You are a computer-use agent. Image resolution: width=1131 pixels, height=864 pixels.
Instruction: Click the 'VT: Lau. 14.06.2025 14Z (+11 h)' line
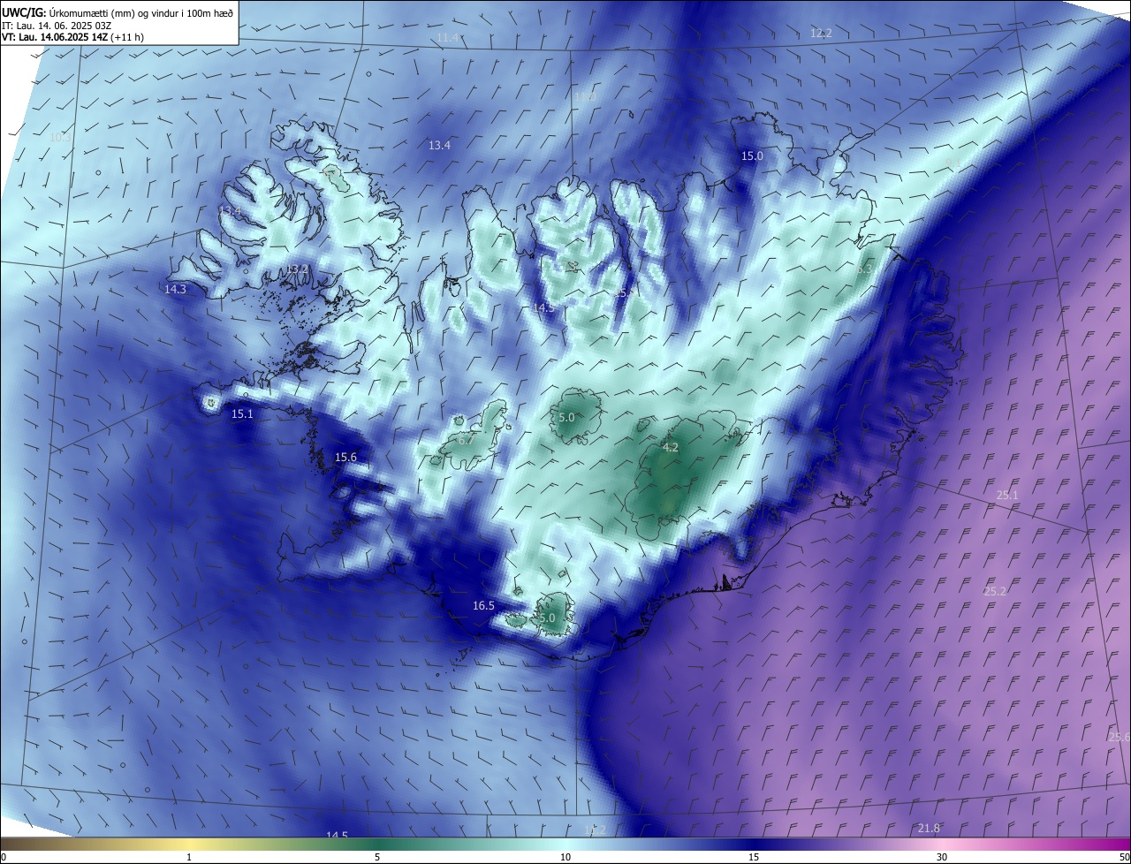tap(73, 36)
